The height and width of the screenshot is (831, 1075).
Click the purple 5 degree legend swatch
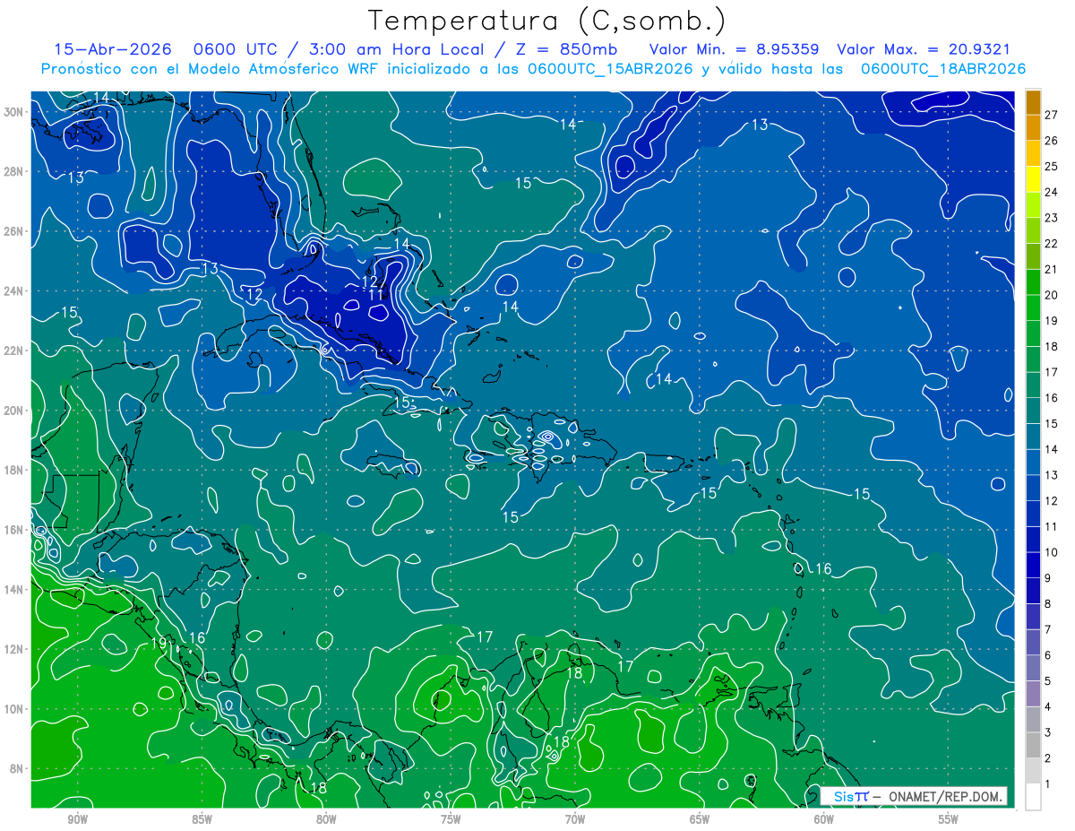coord(1033,681)
